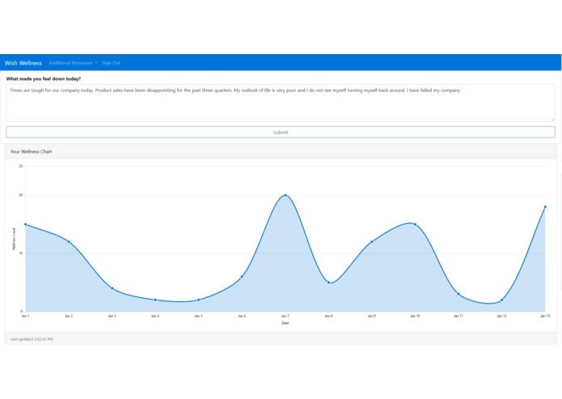Click the 'What made you feel down today?' label
The width and height of the screenshot is (562, 399).
tap(44, 78)
